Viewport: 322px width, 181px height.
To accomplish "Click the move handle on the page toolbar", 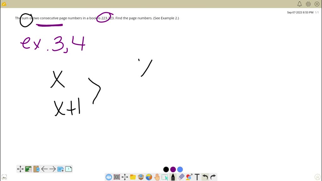I will point(20,169).
